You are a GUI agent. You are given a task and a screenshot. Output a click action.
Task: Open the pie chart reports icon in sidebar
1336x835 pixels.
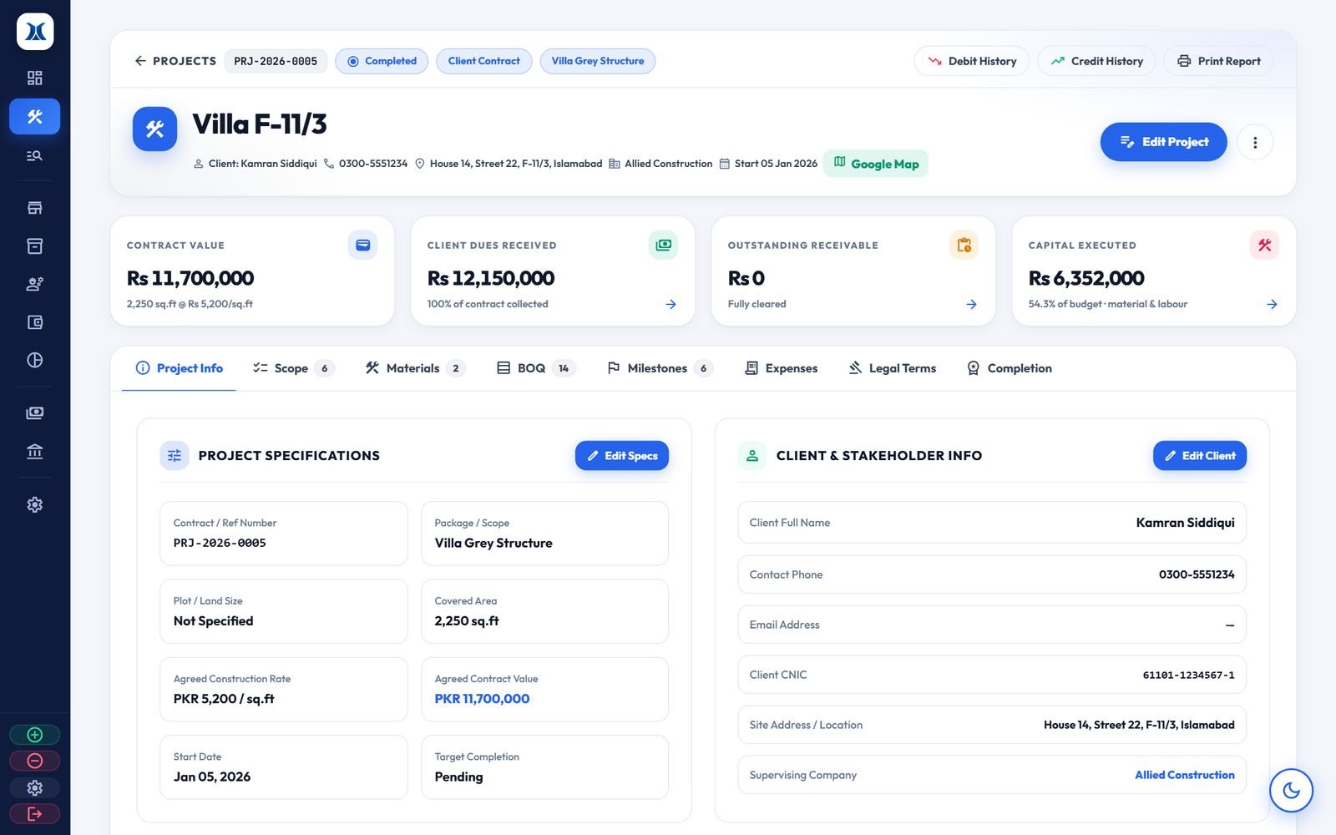click(34, 360)
